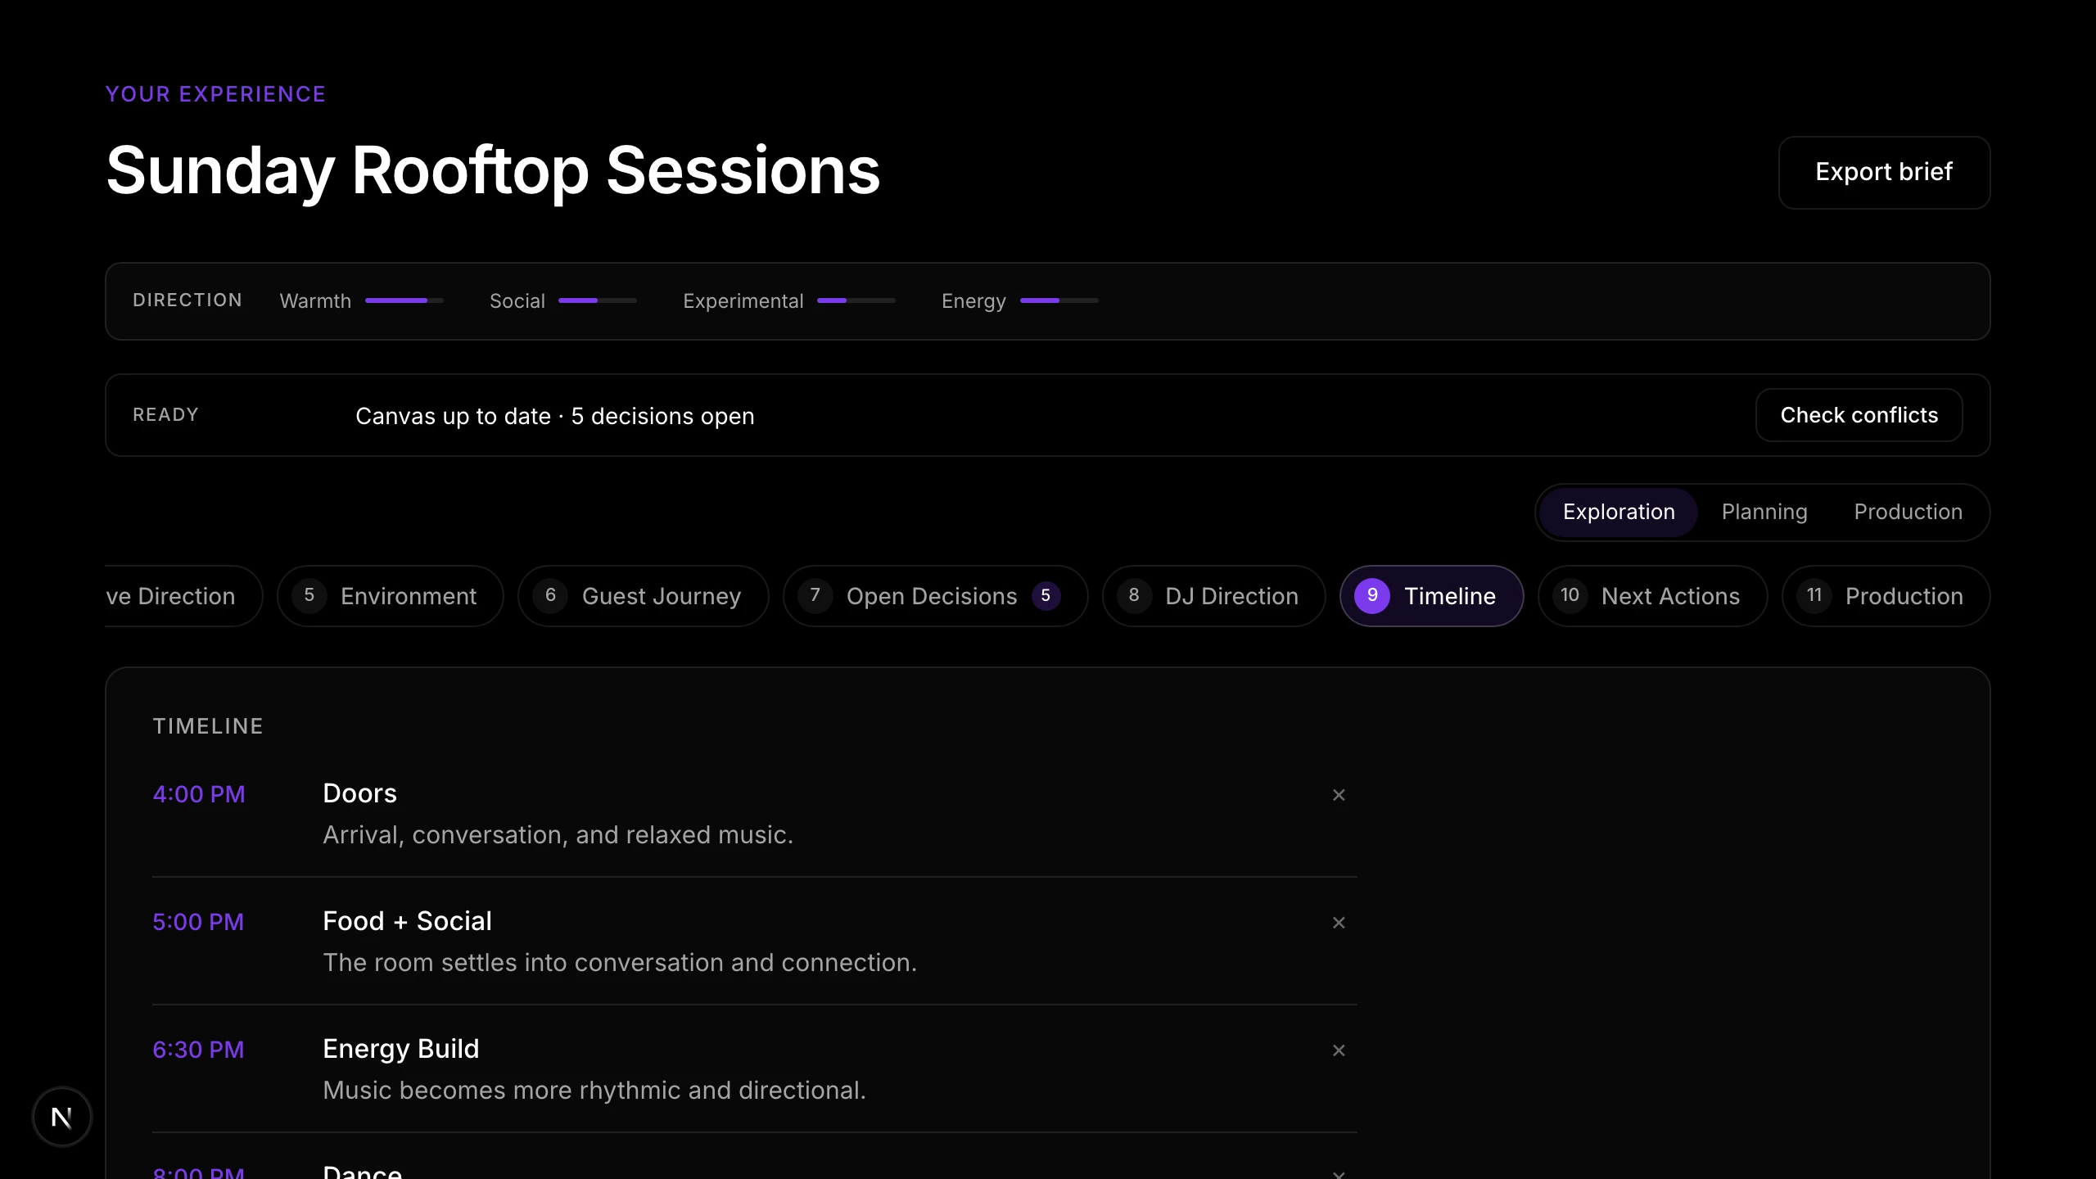Delete the Food + Social entry

(1339, 923)
